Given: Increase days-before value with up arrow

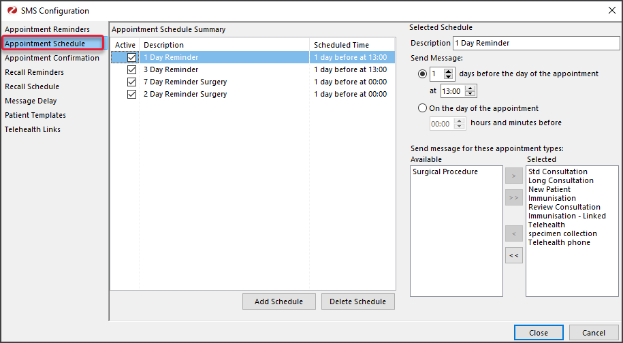Looking at the screenshot, I should point(449,71).
